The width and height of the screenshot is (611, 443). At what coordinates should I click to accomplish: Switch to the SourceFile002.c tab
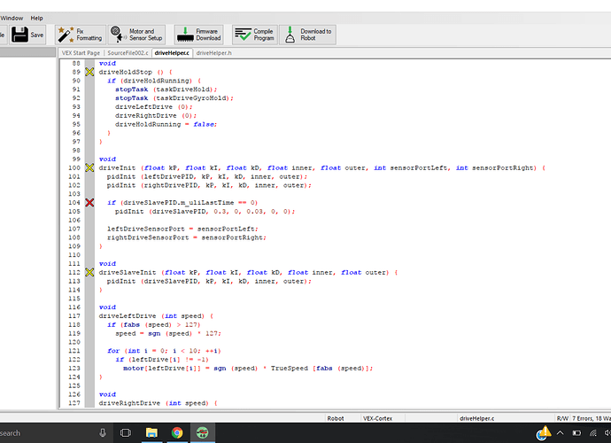pyautogui.click(x=128, y=52)
